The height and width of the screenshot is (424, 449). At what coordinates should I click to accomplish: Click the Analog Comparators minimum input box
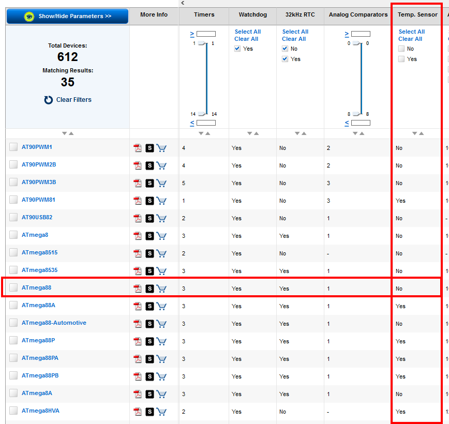click(361, 34)
